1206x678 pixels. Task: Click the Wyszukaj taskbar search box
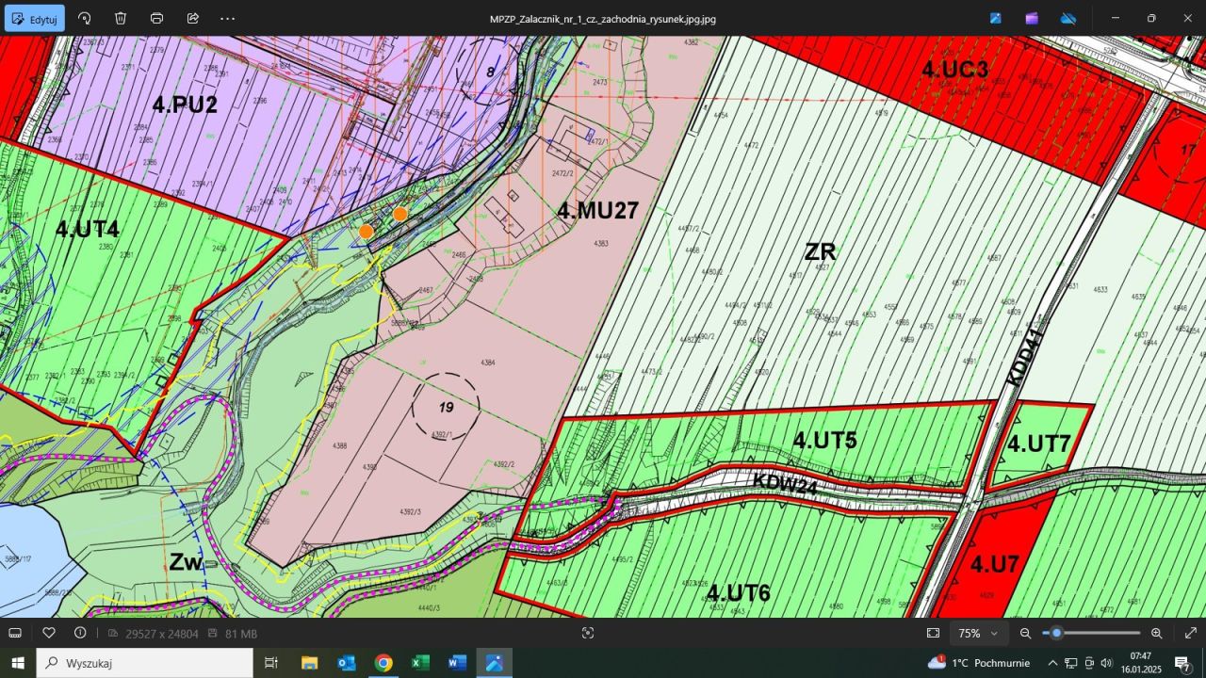click(x=145, y=663)
